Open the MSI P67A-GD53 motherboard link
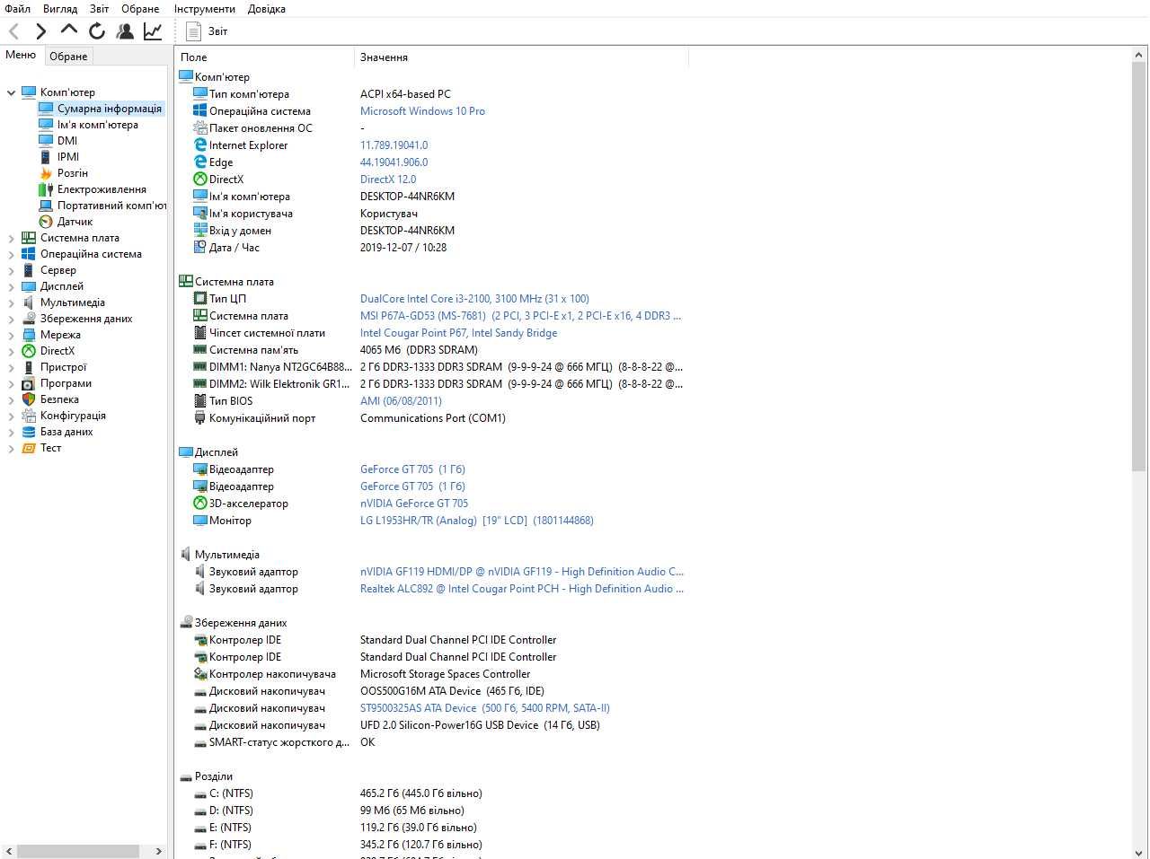 click(x=520, y=316)
